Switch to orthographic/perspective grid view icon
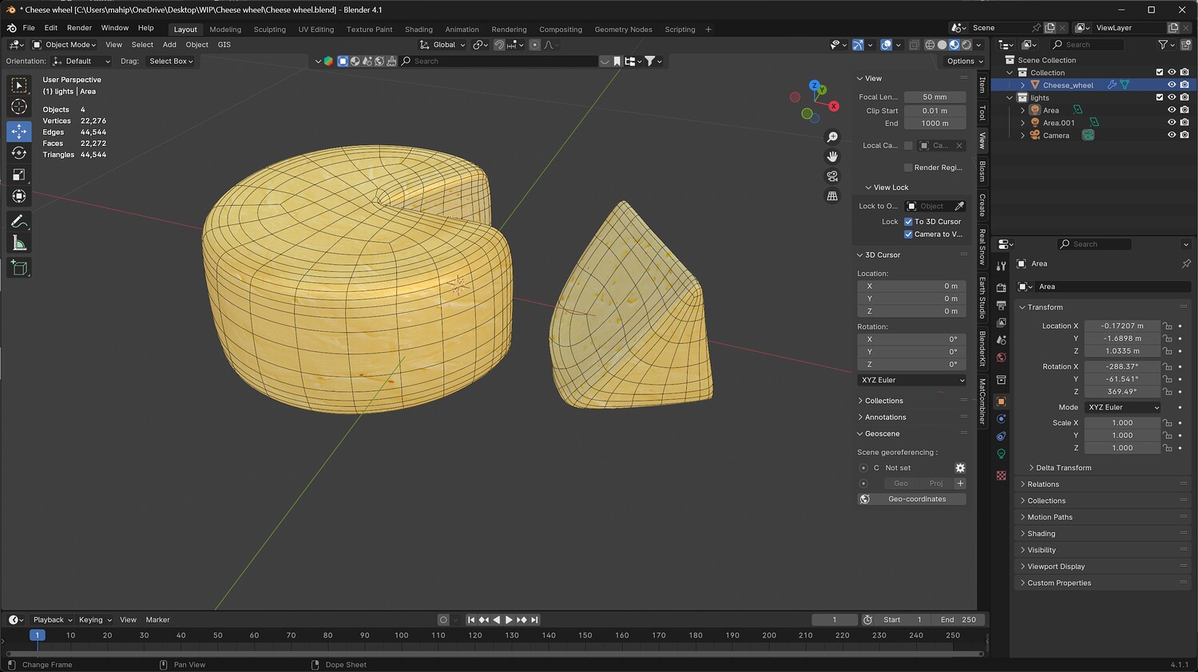Screen dimensions: 1198x672 point(832,196)
